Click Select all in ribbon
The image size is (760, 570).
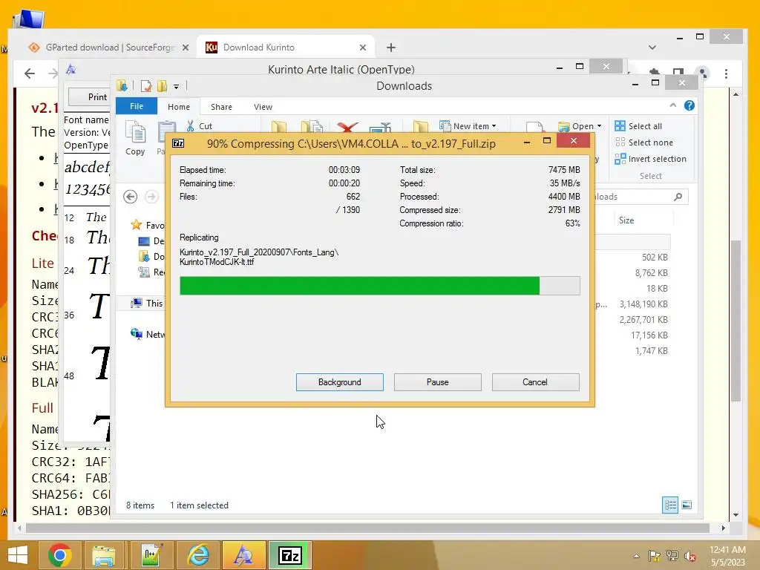click(x=638, y=126)
